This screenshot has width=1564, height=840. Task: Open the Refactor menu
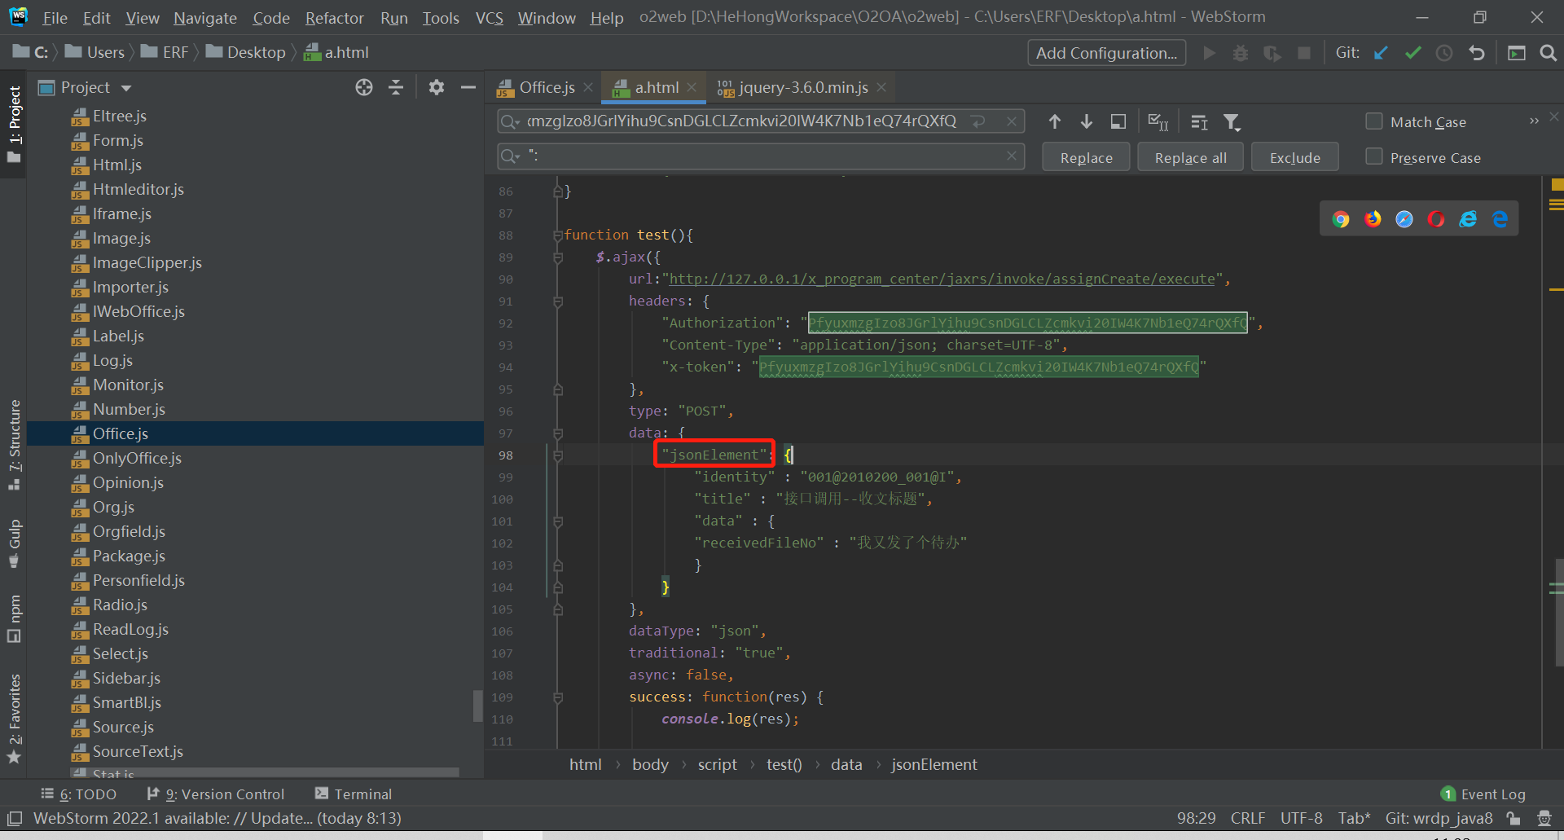click(334, 17)
